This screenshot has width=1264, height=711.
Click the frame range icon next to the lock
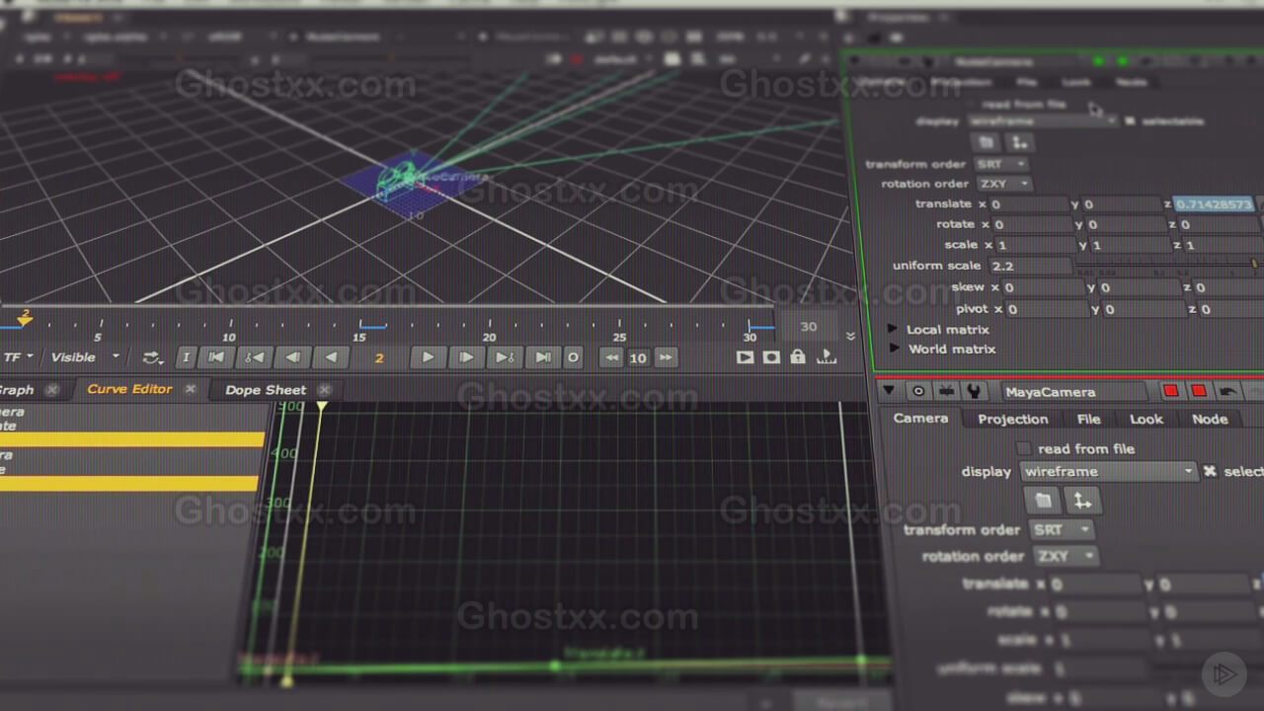pyautogui.click(x=827, y=356)
